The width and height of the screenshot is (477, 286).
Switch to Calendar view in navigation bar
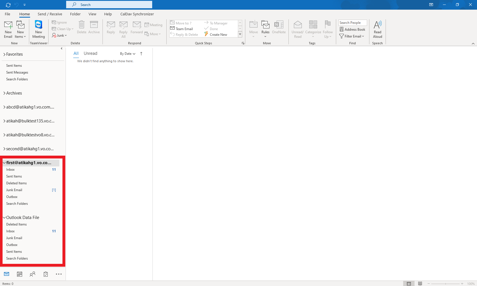[x=20, y=274]
